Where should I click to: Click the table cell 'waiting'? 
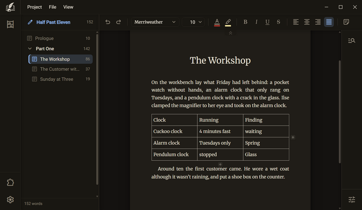point(266,131)
